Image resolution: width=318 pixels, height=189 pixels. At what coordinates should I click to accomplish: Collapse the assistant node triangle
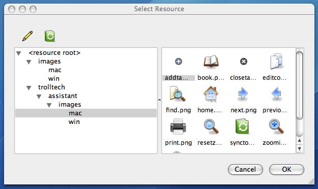tap(39, 97)
